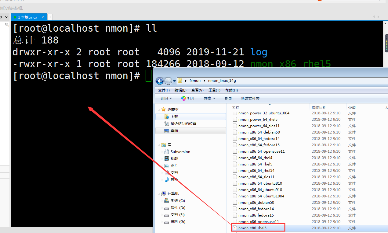Open the 共享 dropdown in Explorer toolbar

point(209,98)
